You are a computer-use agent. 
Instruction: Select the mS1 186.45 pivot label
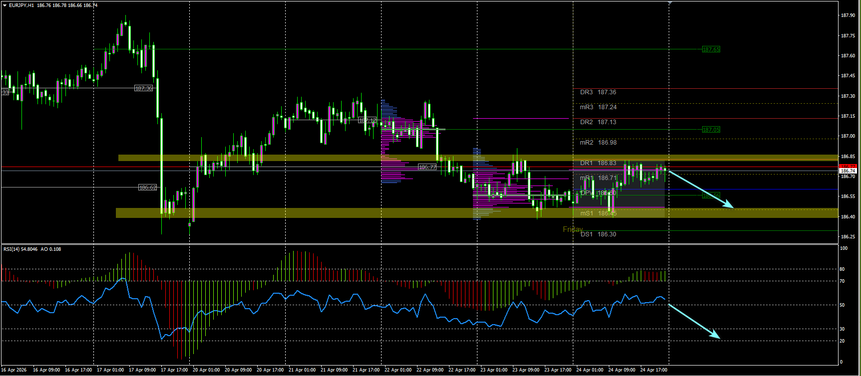(x=598, y=213)
